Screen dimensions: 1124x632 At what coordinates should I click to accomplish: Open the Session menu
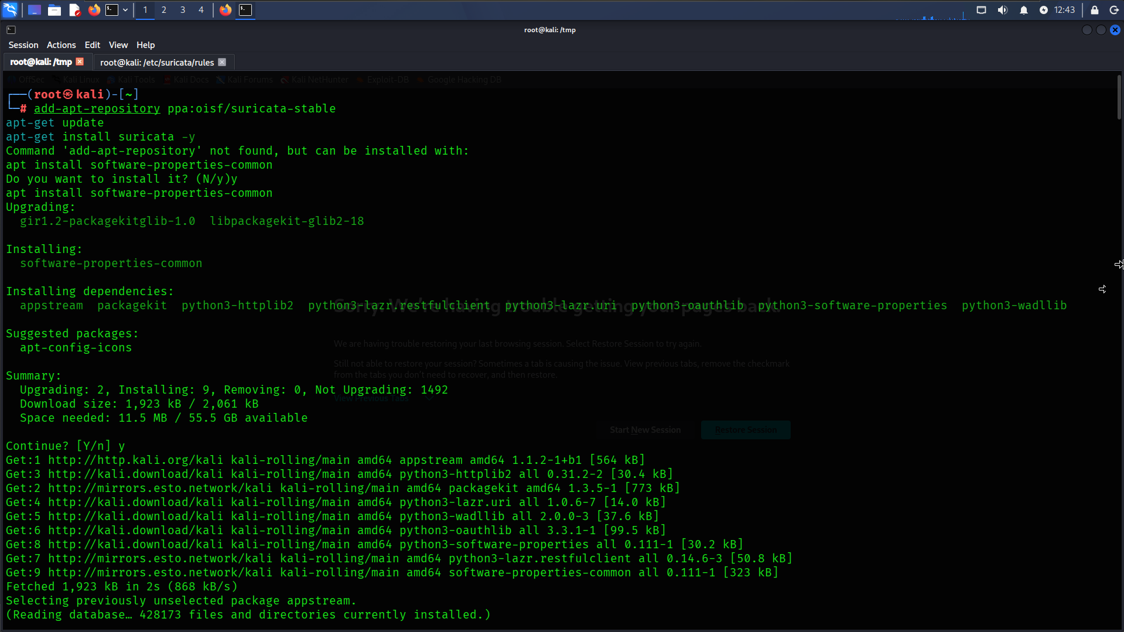click(x=23, y=45)
